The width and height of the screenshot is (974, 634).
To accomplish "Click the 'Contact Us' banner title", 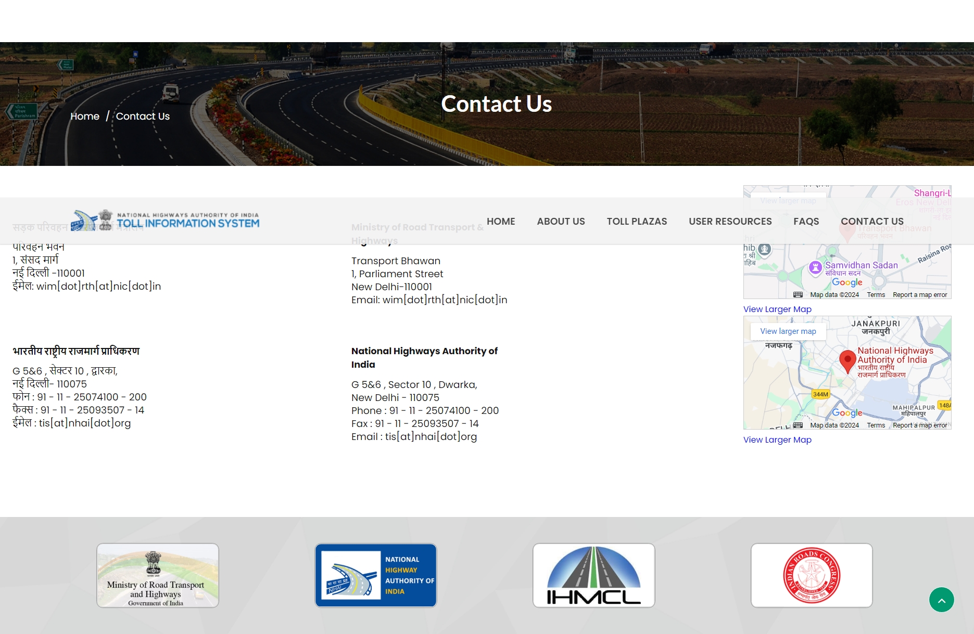I will (x=497, y=104).
